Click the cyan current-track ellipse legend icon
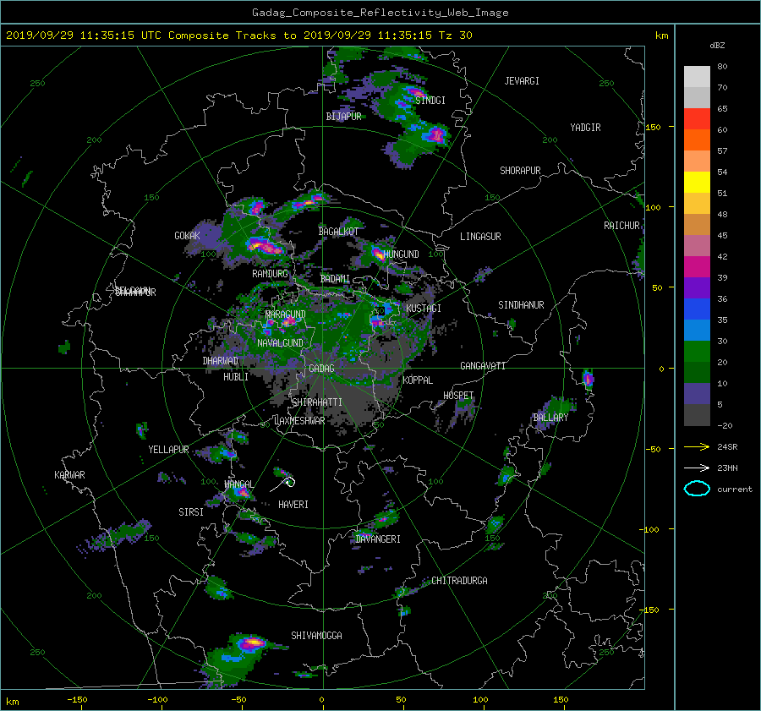 pyautogui.click(x=697, y=489)
